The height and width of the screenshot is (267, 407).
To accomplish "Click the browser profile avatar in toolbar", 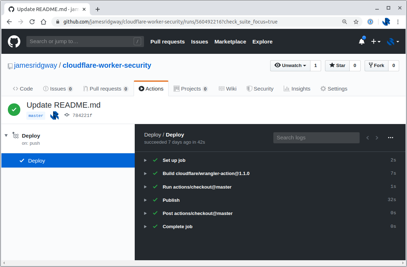I will 386,22.
